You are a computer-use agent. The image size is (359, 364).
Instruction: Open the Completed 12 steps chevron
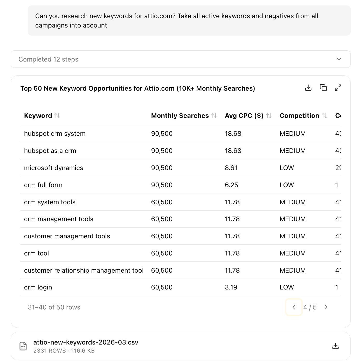click(339, 59)
